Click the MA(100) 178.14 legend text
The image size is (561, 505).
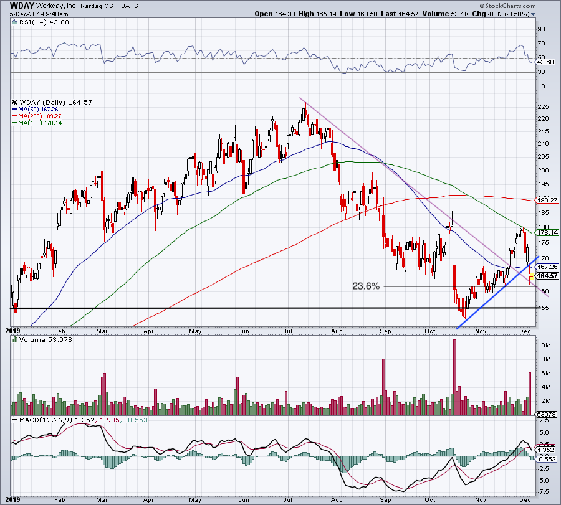pyautogui.click(x=40, y=123)
